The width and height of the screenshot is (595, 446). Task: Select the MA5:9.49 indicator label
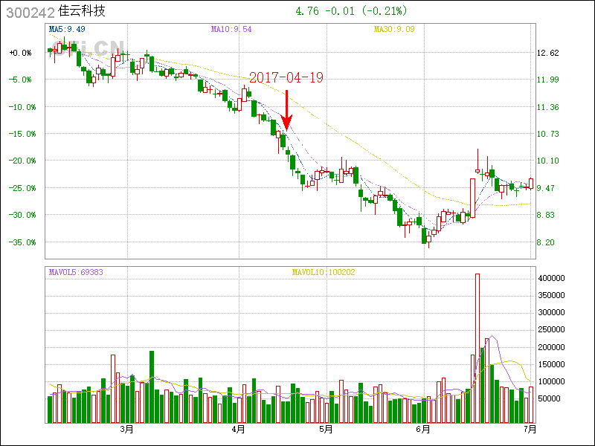[67, 29]
